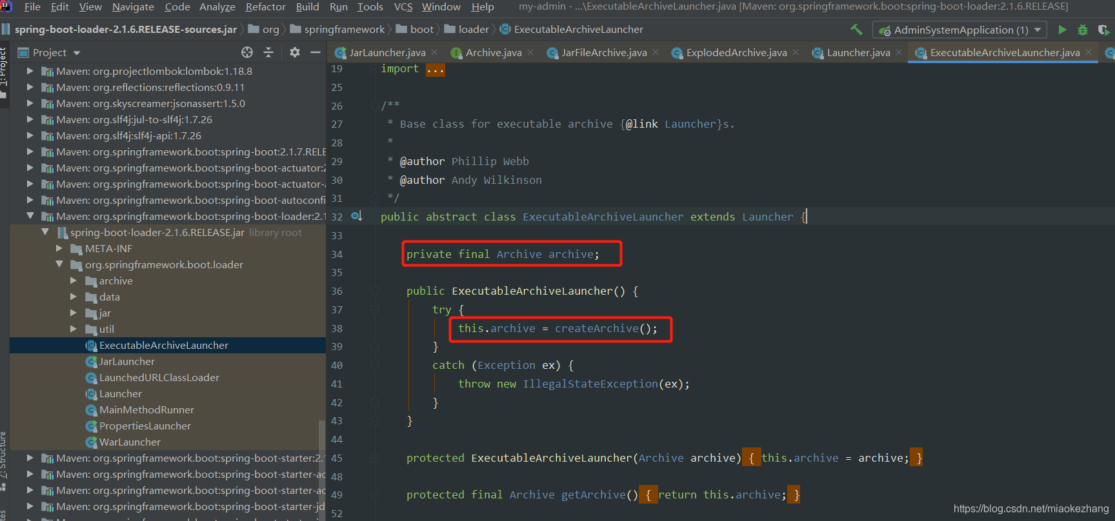This screenshot has width=1115, height=521.
Task: Collapse spring-boot-loader-2.1.6.RELEASE.jar node
Action: coord(45,232)
